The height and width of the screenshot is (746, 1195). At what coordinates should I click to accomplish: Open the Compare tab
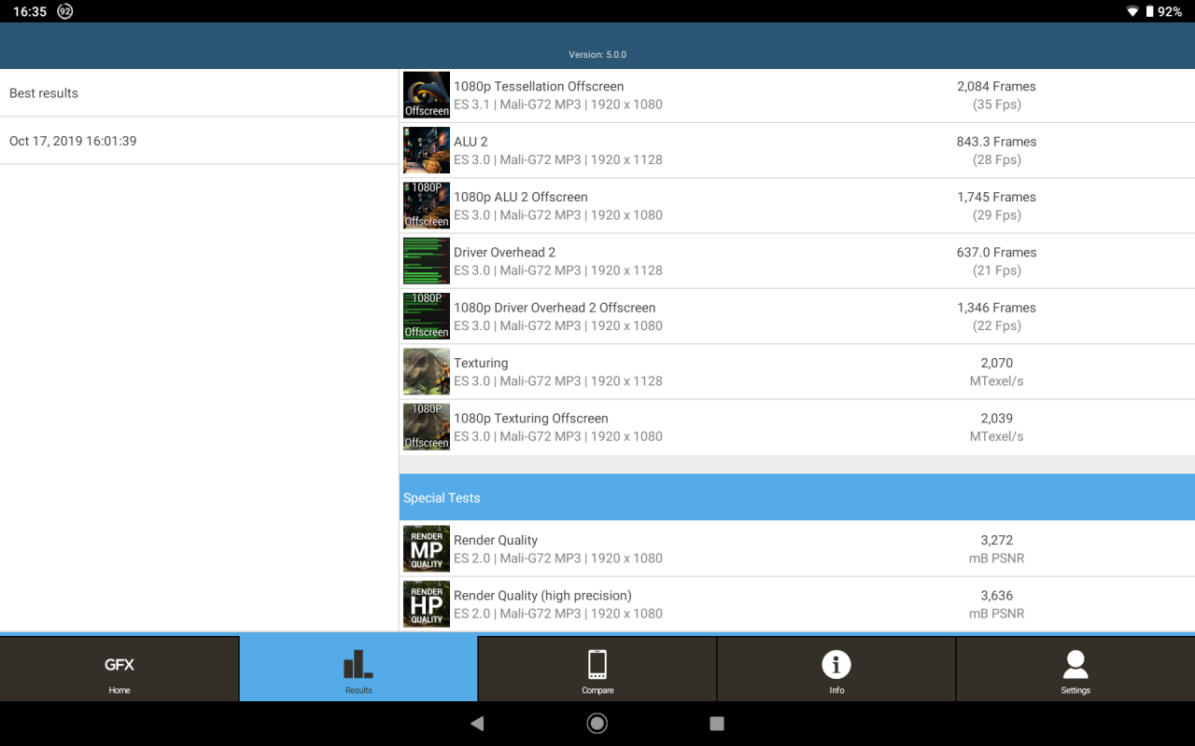(597, 669)
